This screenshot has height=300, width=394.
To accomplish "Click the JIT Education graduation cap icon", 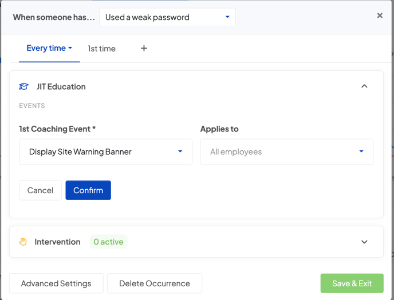I will tap(24, 86).
